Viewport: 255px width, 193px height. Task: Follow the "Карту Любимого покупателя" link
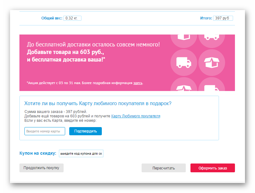pos(136,116)
